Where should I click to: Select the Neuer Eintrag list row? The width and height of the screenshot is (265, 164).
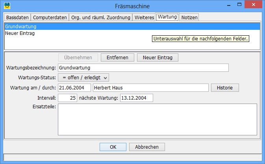(132, 33)
